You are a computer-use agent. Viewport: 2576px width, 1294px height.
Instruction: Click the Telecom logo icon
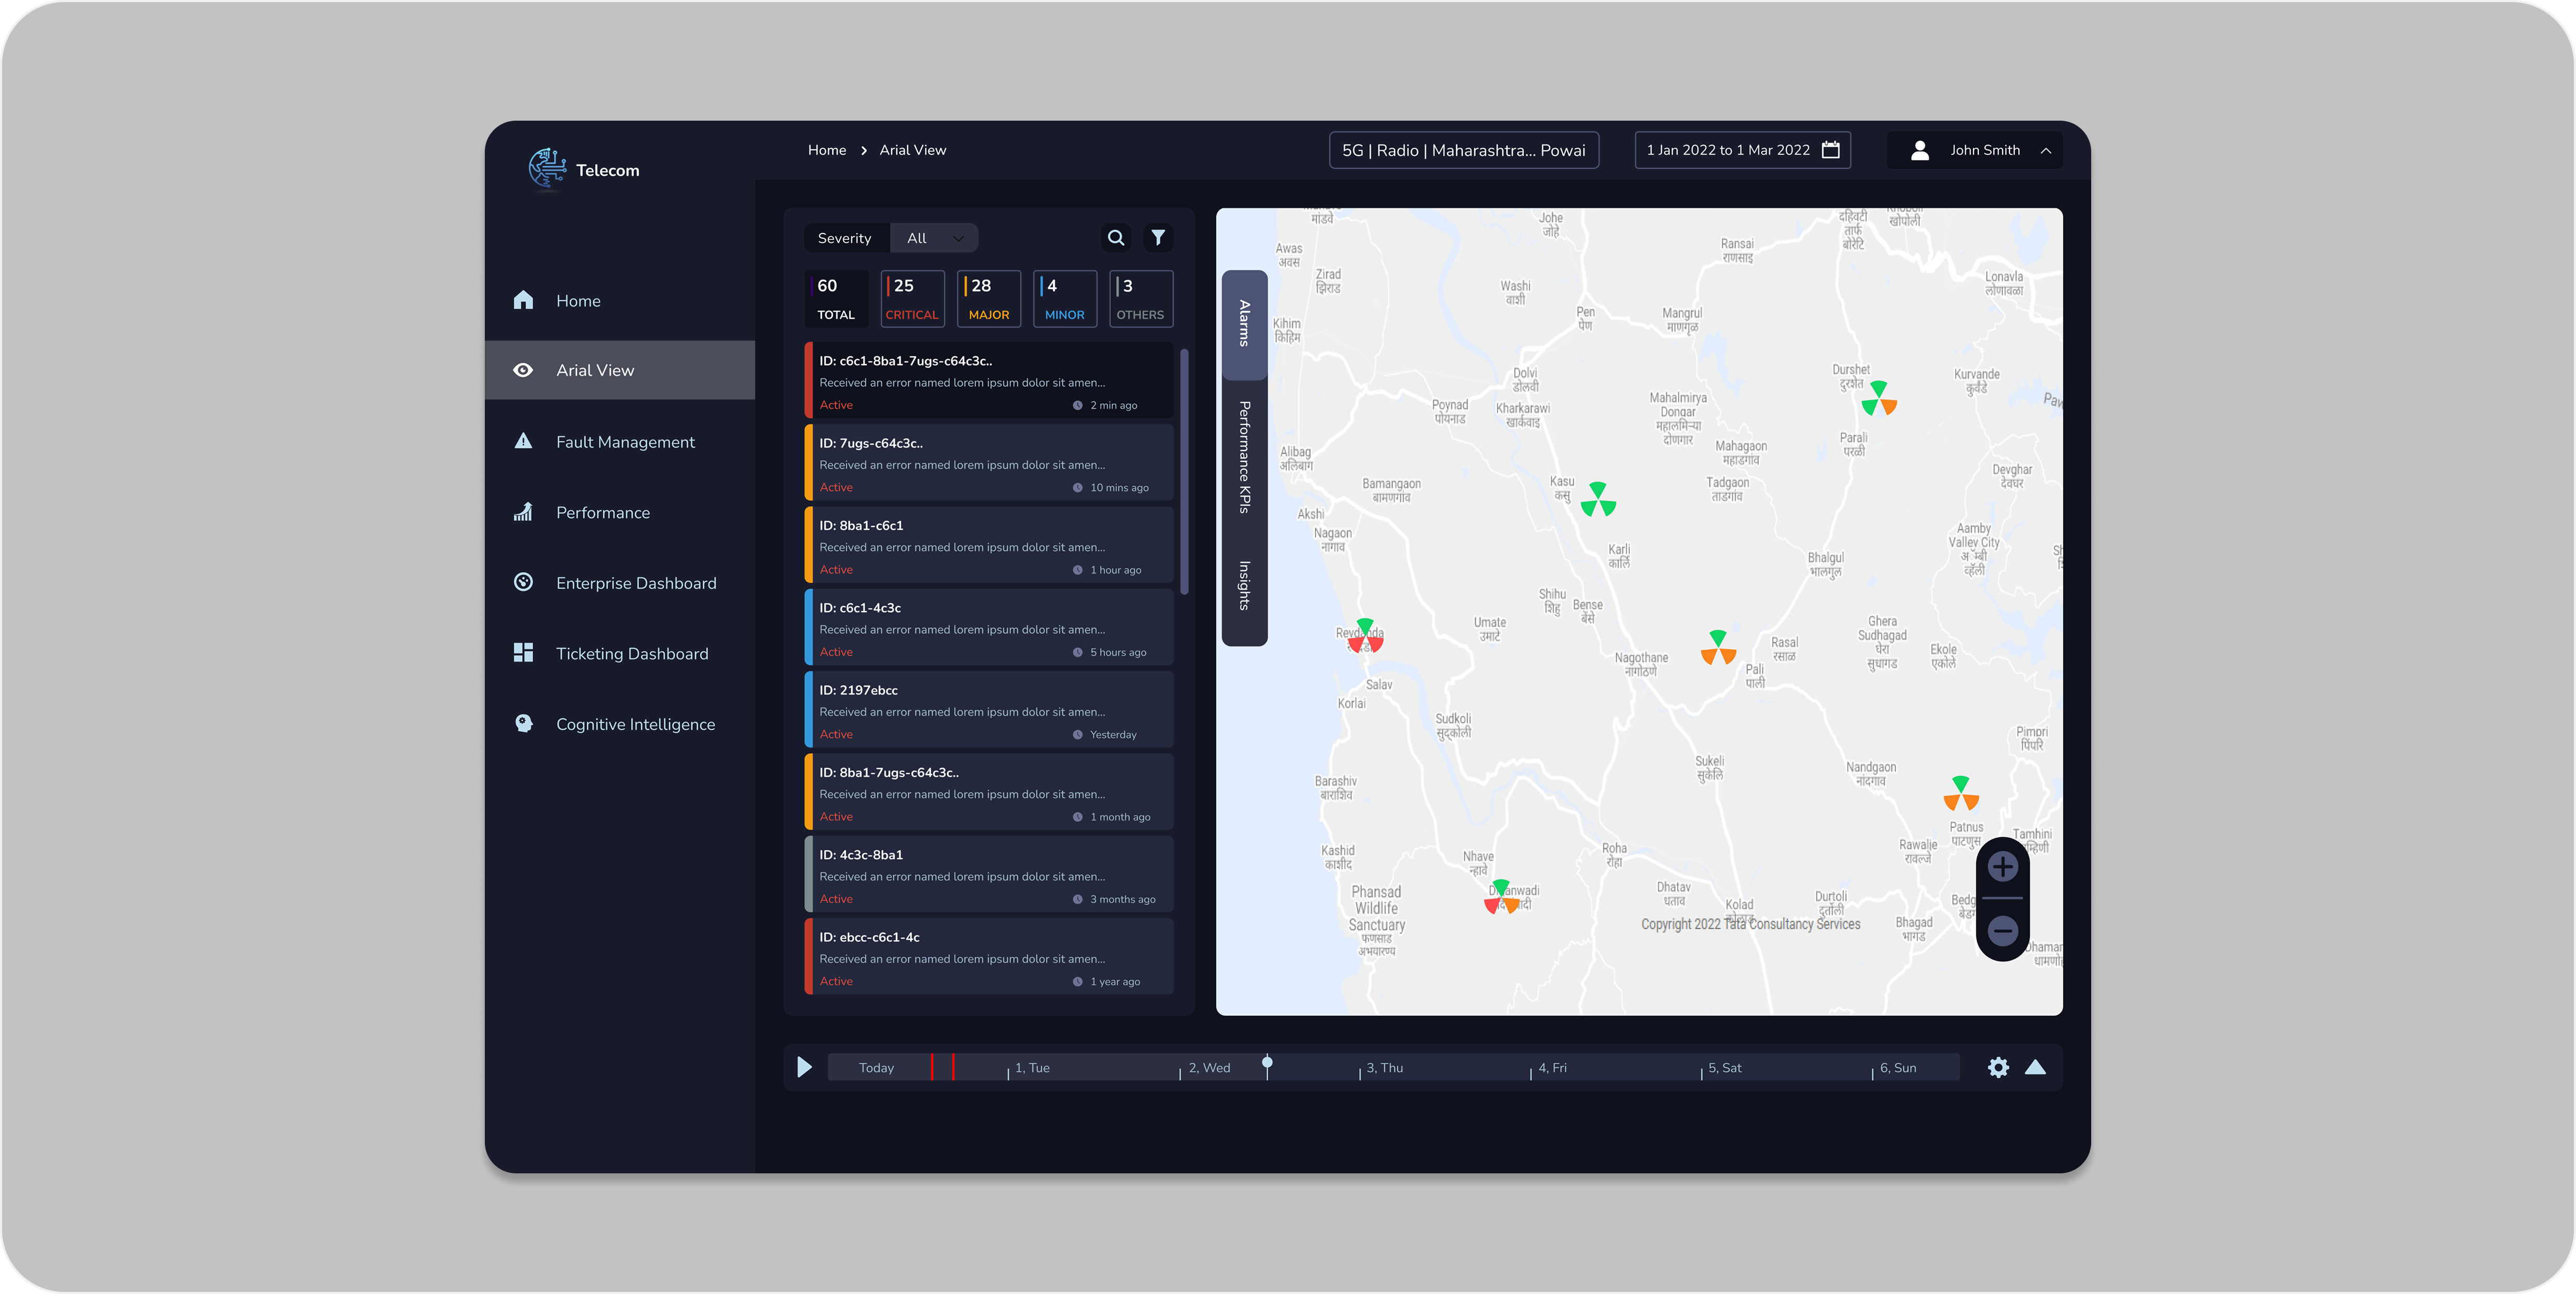tap(547, 168)
